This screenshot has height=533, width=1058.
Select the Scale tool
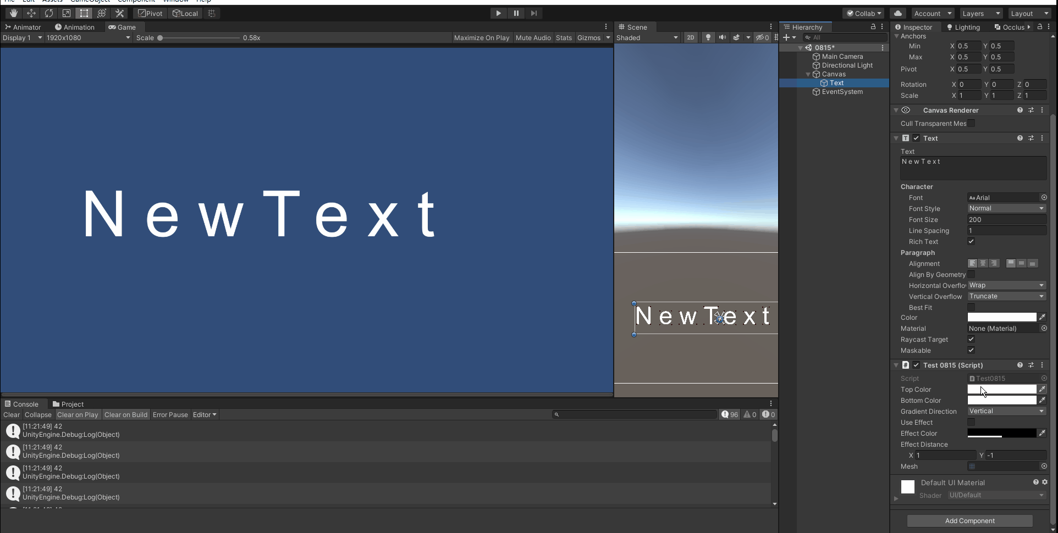click(67, 13)
